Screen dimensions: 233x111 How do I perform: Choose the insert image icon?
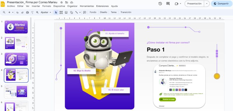coord(66,12)
